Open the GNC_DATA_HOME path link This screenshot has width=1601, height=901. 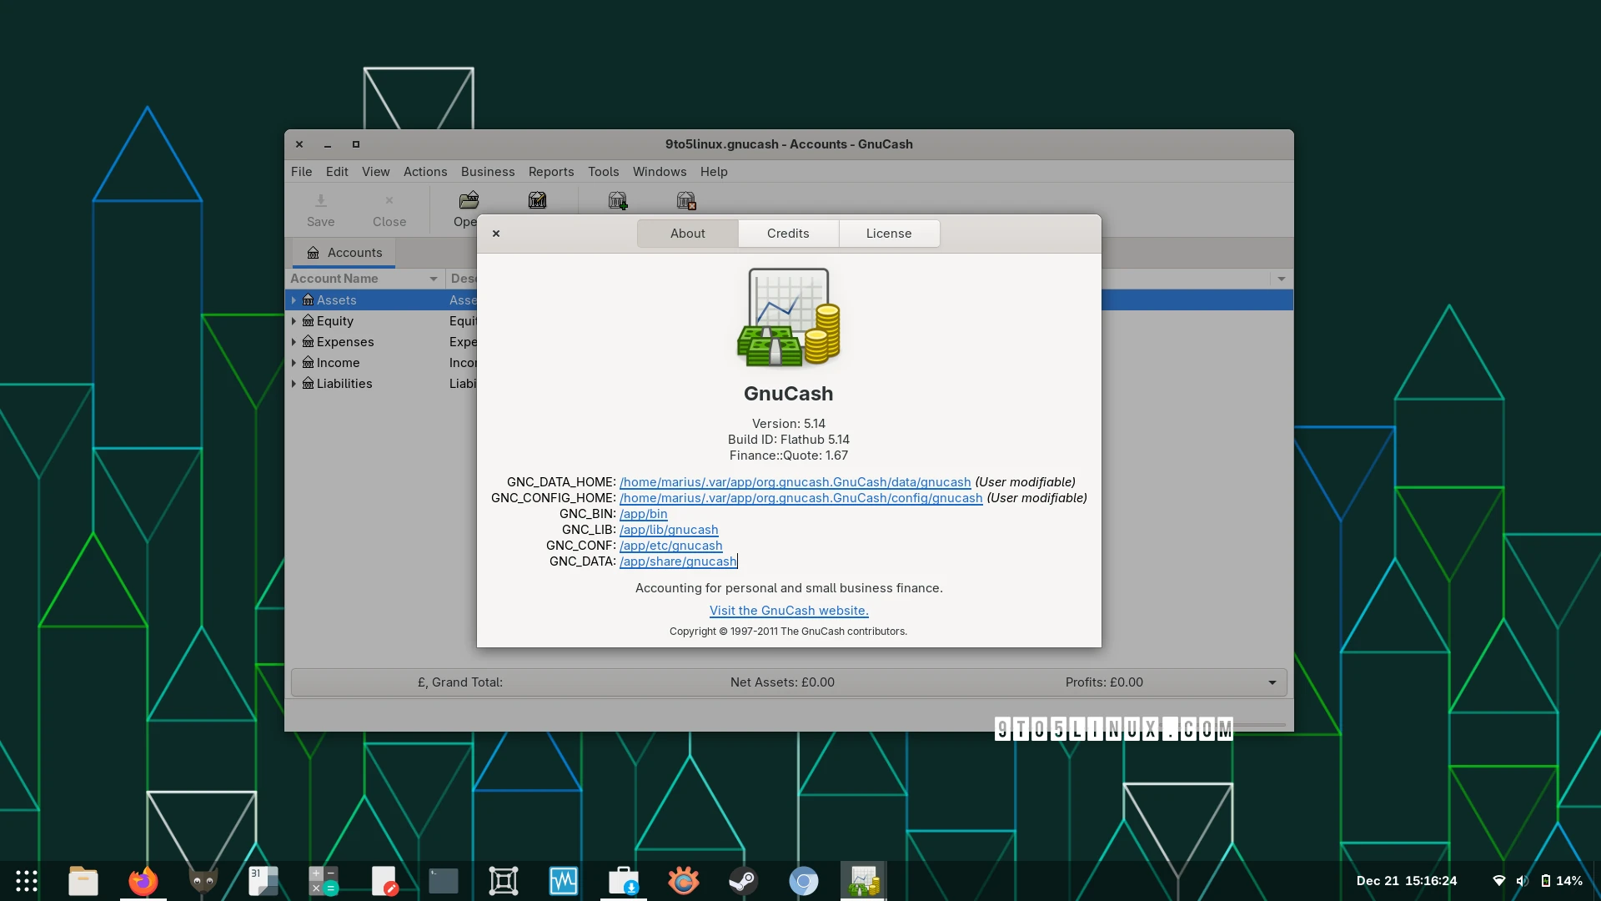pos(795,482)
